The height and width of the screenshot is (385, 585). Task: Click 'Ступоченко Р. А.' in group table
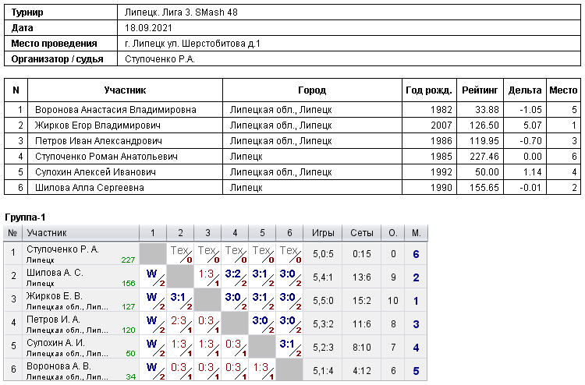62,249
